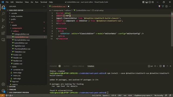
Task: Expand the assets folder
Action: tap(27, 25)
